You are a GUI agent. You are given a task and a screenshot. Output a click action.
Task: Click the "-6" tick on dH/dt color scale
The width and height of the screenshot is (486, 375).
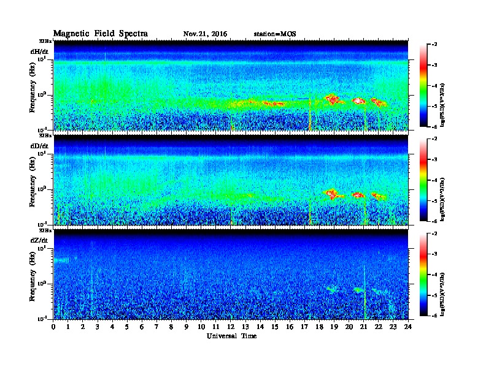pyautogui.click(x=434, y=127)
